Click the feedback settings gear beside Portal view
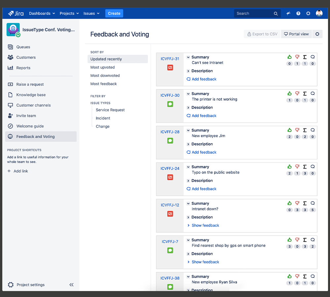Viewport: 330px width, 297px height. coord(317,34)
